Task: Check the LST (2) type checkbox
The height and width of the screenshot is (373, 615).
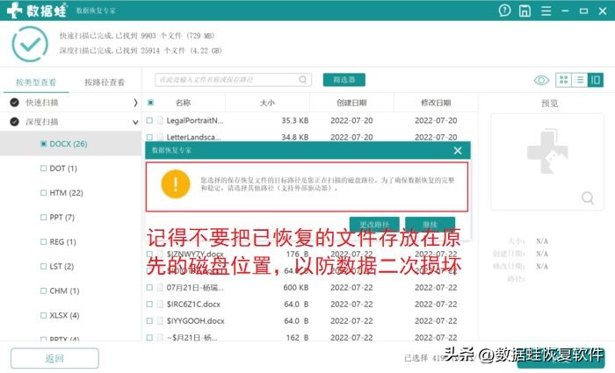Action: tap(44, 267)
